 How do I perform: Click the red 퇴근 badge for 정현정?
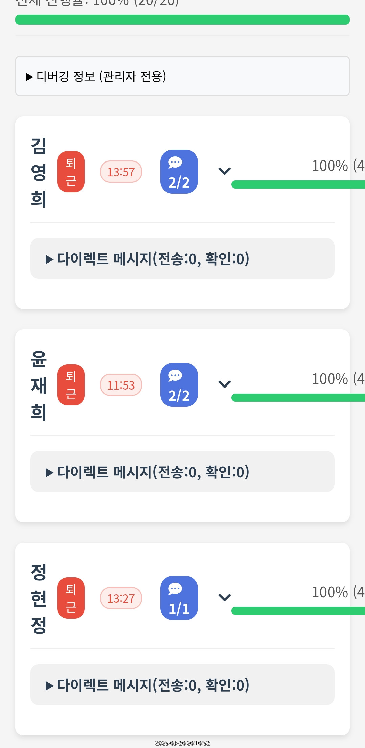tap(71, 598)
